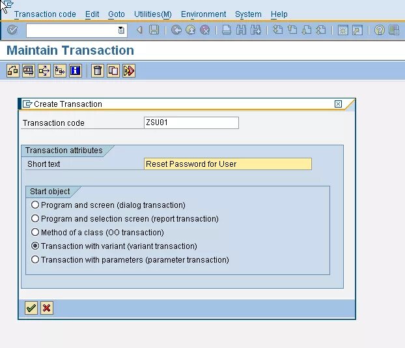Click the Delete trash can icon
405x348 pixels.
[x=98, y=70]
